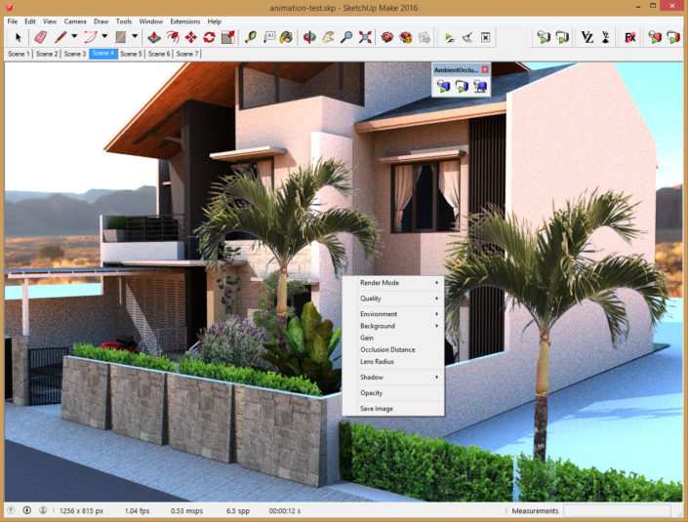688x522 pixels.
Task: Select the arrow Select tool
Action: click(x=18, y=37)
